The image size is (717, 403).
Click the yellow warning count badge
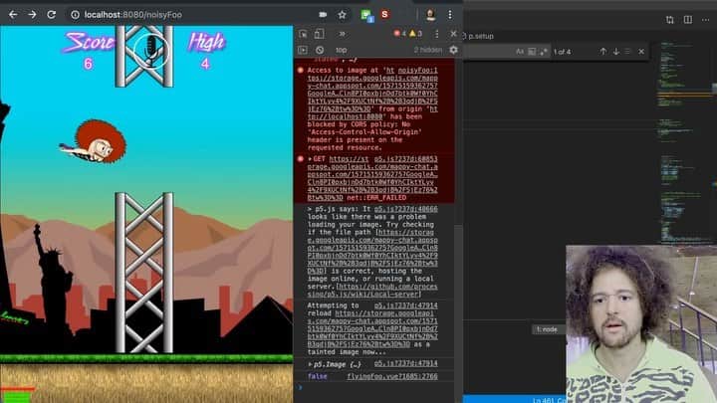(415, 34)
